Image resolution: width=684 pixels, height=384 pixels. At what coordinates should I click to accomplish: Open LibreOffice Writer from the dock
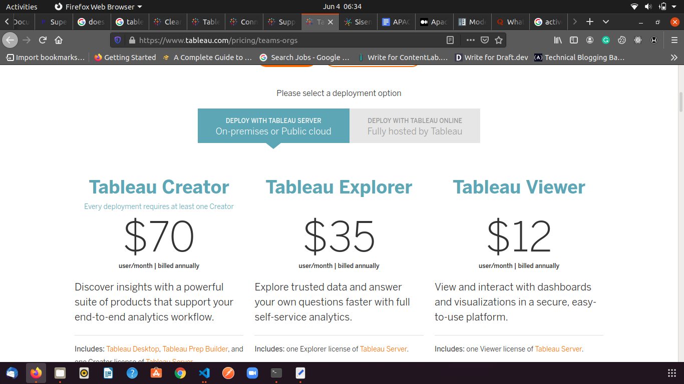(x=108, y=373)
